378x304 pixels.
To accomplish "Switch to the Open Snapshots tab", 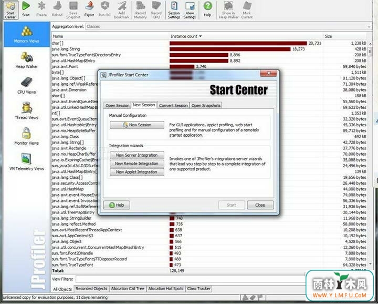I will point(206,106).
